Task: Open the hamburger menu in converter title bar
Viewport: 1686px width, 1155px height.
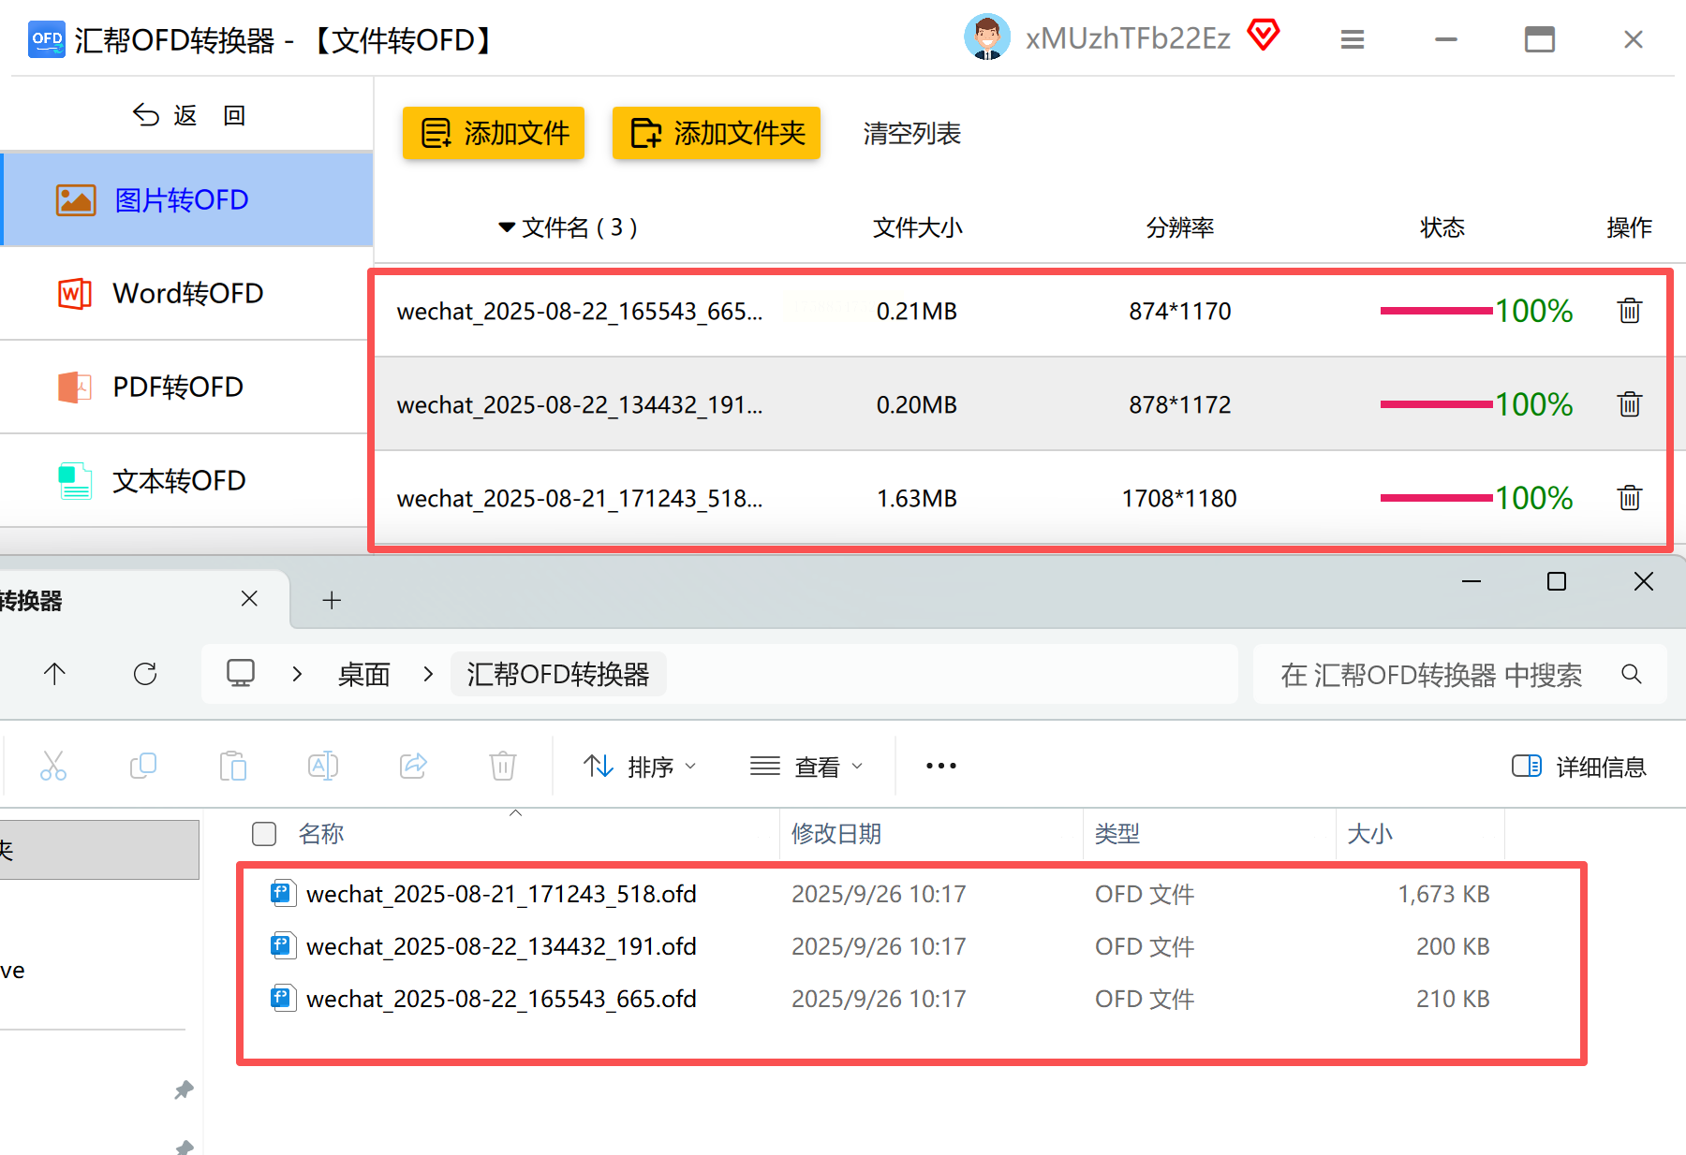Action: [x=1352, y=39]
